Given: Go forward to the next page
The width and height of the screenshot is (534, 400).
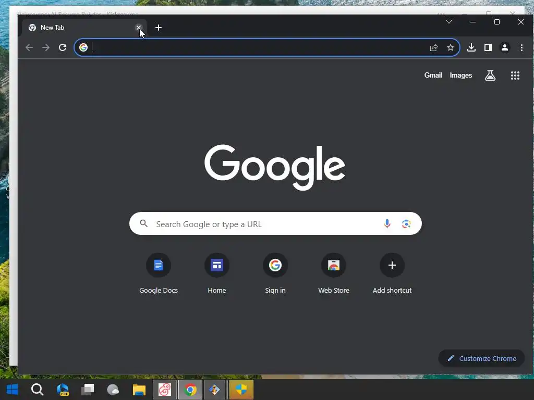Looking at the screenshot, I should coord(46,47).
